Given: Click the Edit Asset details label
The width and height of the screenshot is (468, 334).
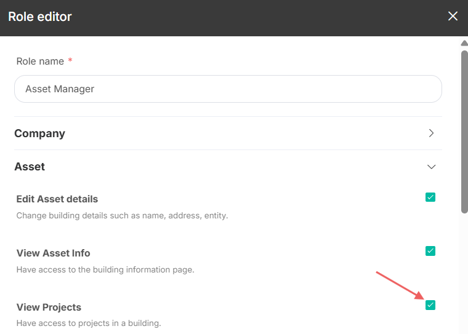Looking at the screenshot, I should click(x=57, y=199).
